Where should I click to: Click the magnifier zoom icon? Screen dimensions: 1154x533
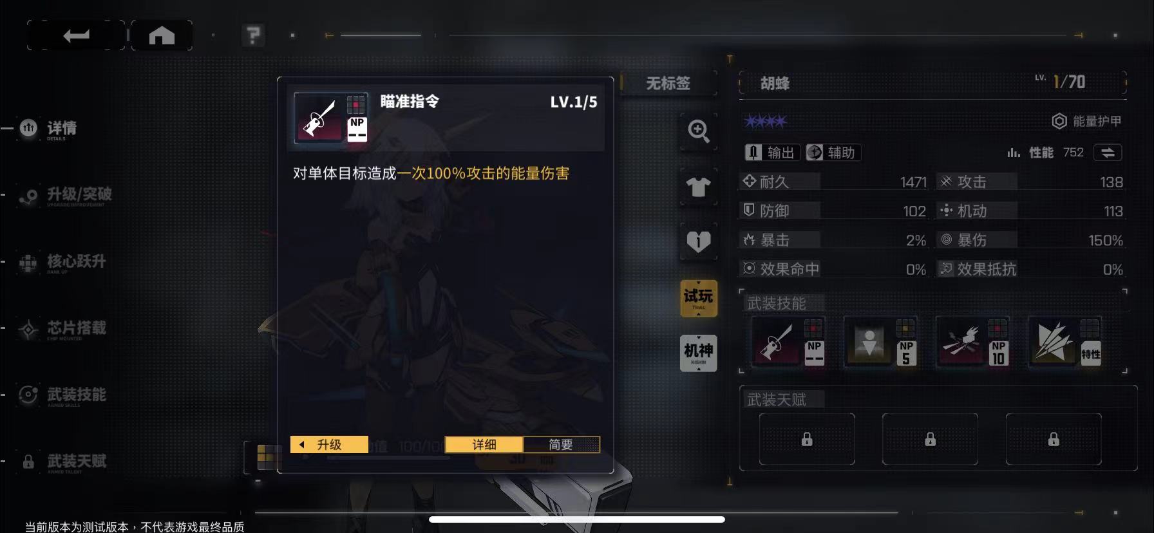click(x=699, y=131)
